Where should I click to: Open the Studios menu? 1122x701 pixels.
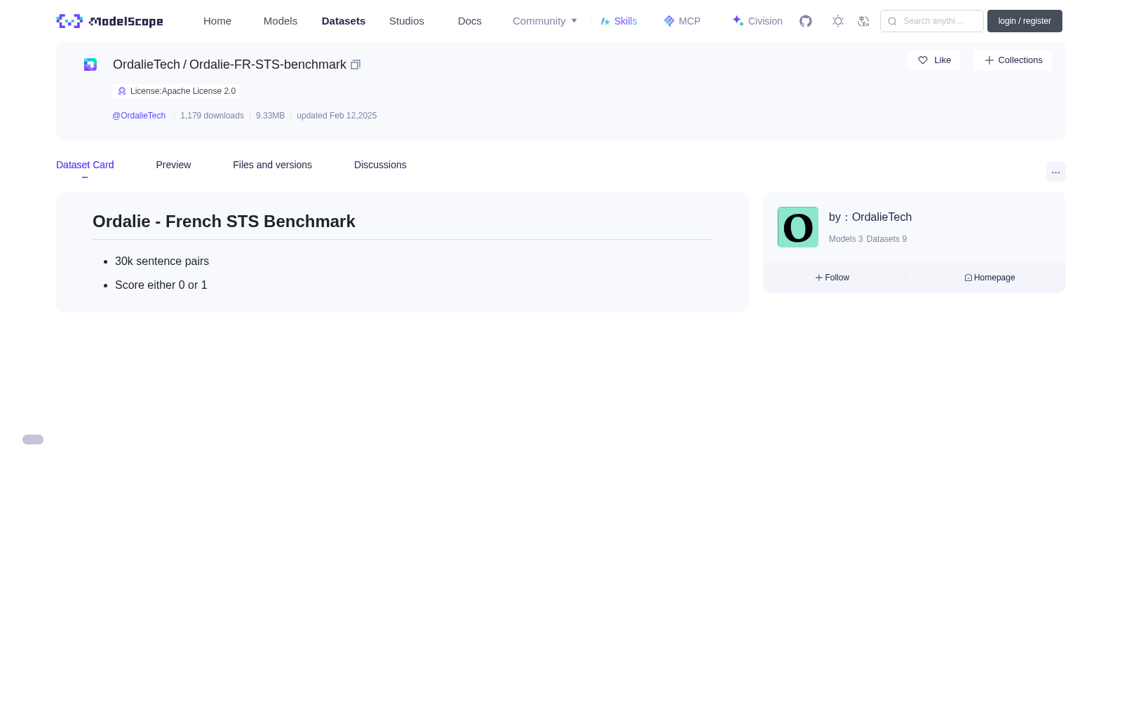407,21
